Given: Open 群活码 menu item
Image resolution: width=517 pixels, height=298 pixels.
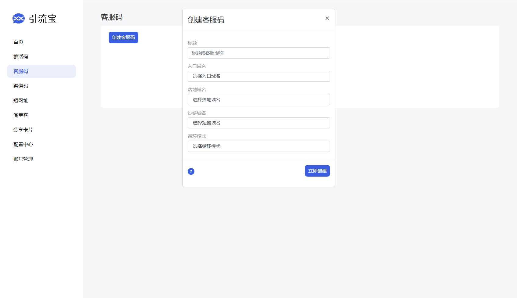Looking at the screenshot, I should (x=21, y=56).
